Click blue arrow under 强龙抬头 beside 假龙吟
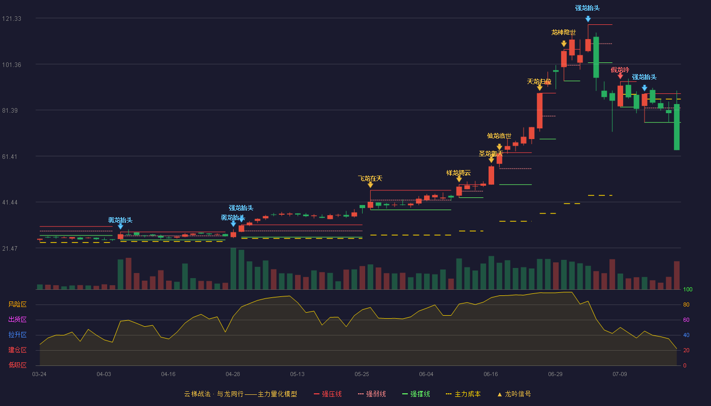The width and height of the screenshot is (711, 406). tap(644, 88)
